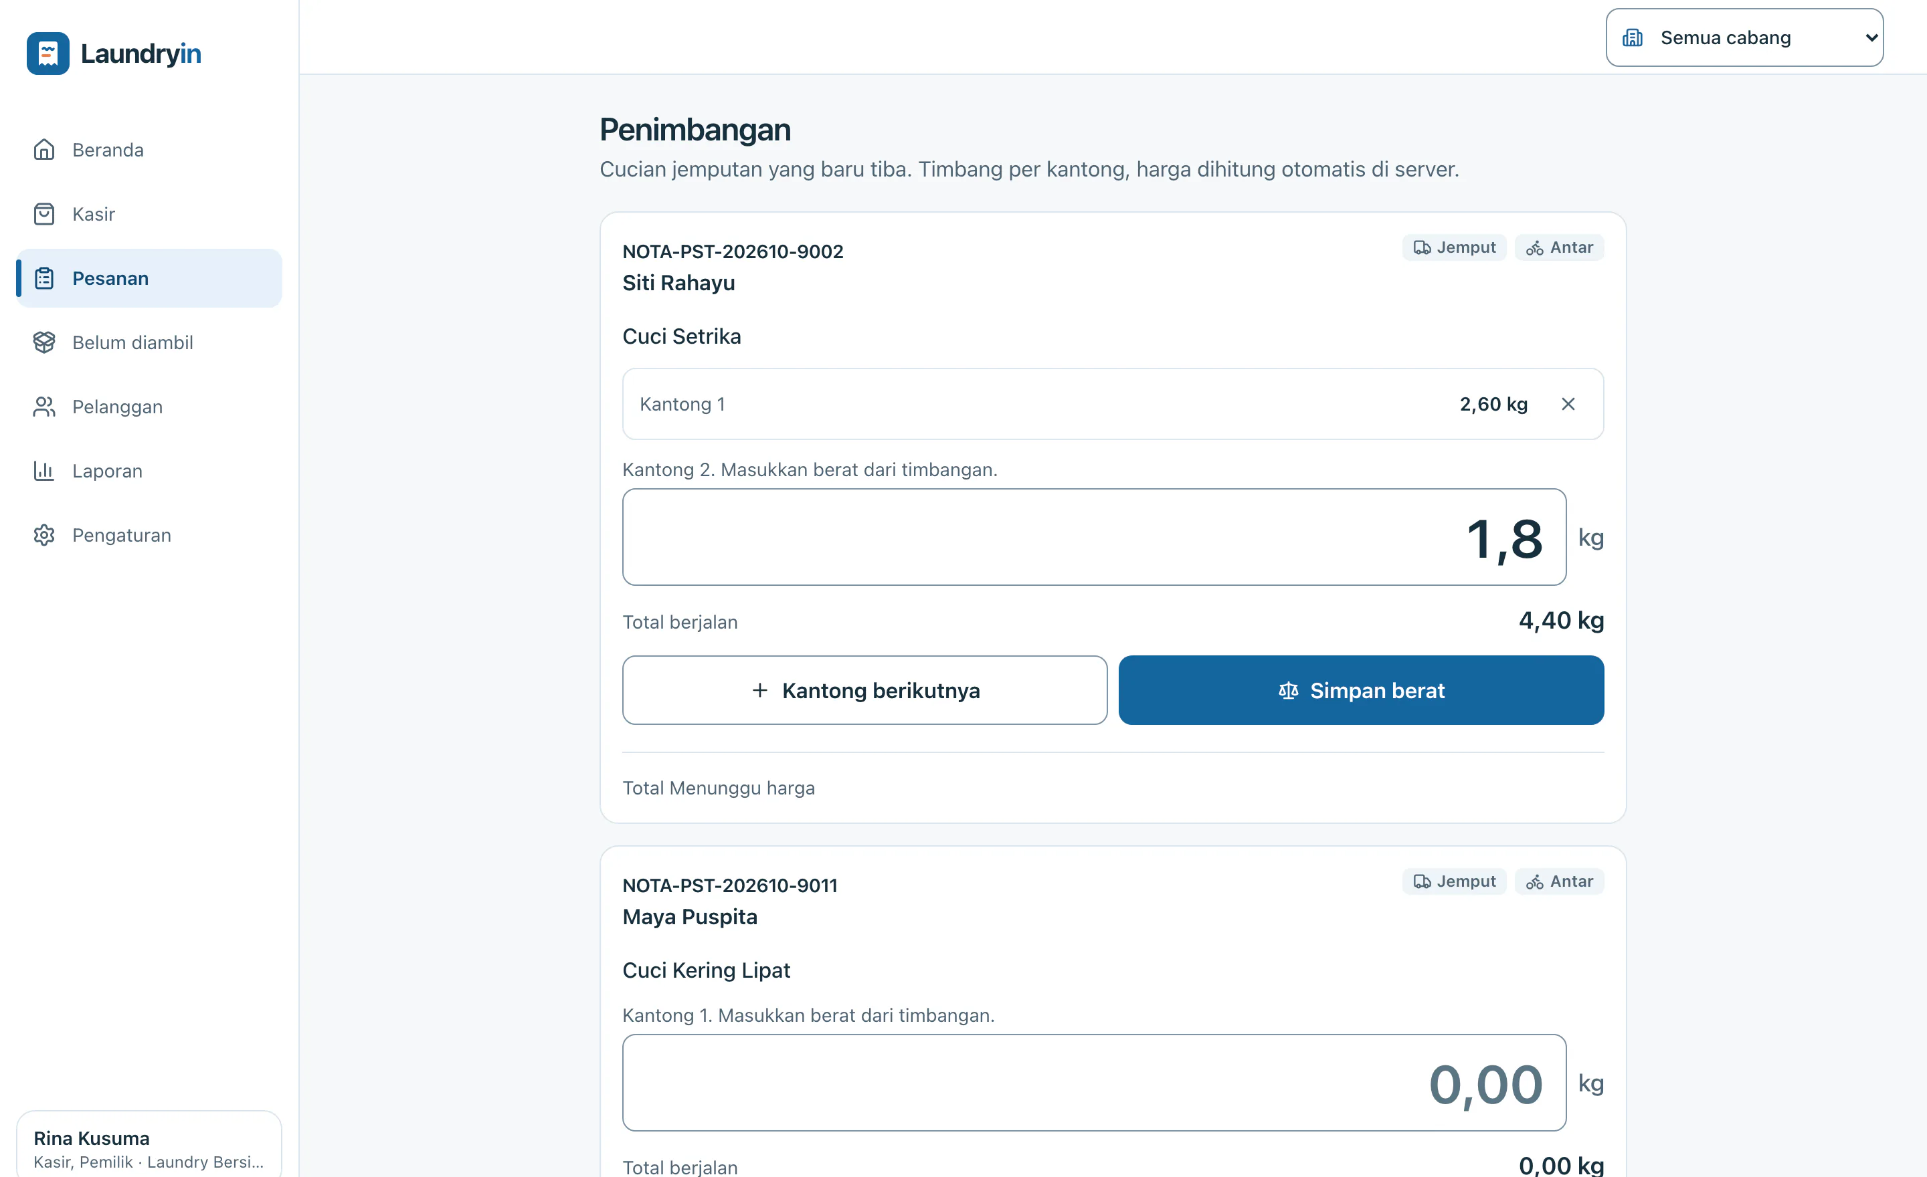Open the Semua cabang dropdown

click(1744, 37)
